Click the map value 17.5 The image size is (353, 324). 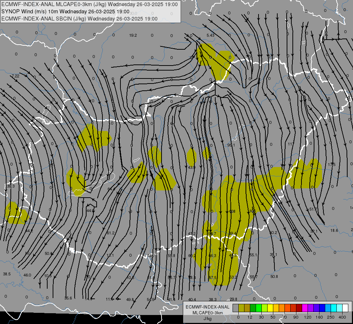pos(332,165)
